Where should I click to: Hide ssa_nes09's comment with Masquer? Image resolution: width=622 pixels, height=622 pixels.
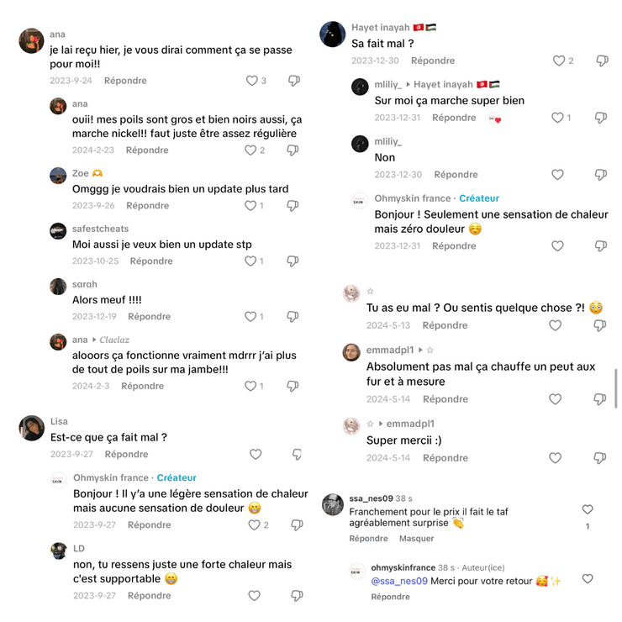coord(416,539)
